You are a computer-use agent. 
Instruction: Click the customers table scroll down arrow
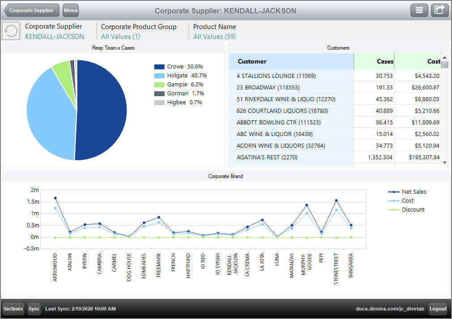click(x=444, y=163)
